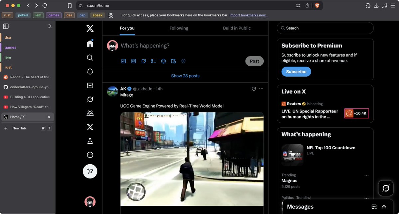The height and width of the screenshot is (214, 399).
Task: Open options for Magnus trend
Action: 366,176
